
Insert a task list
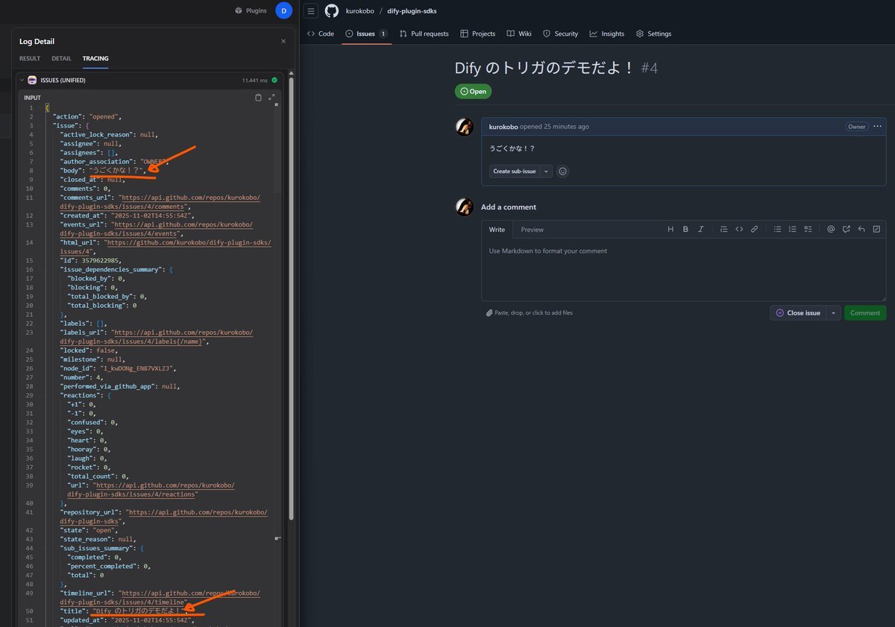point(808,229)
